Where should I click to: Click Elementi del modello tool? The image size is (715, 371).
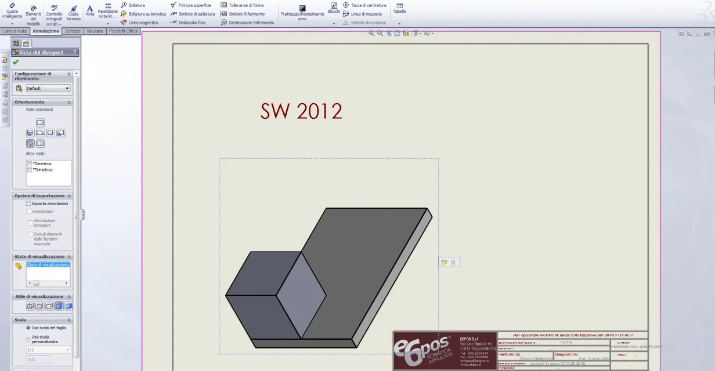click(34, 14)
